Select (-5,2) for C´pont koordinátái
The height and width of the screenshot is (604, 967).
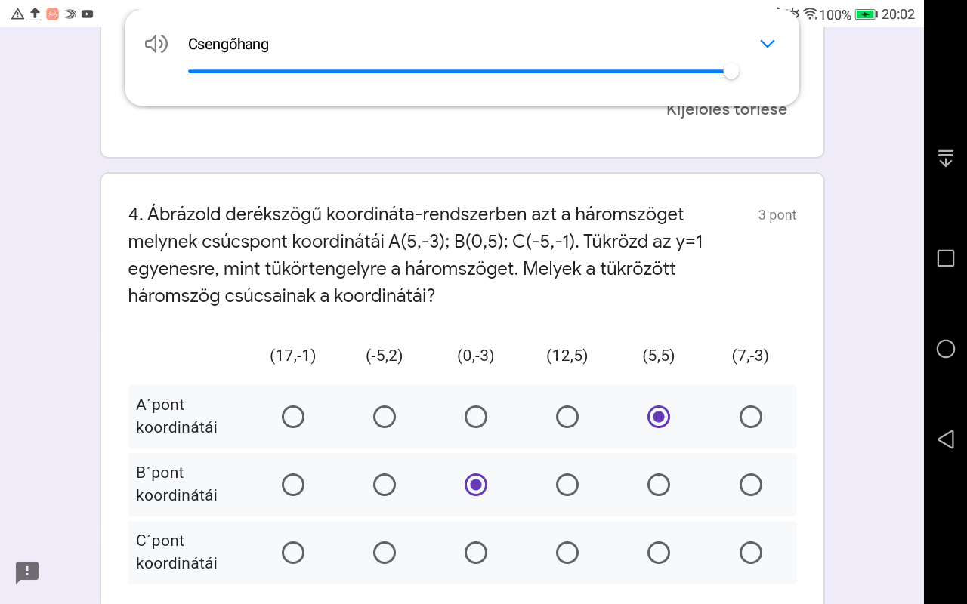pyautogui.click(x=385, y=553)
